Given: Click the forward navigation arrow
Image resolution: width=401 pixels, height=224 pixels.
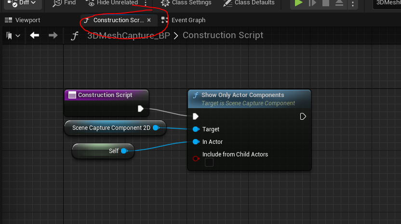Looking at the screenshot, I should pyautogui.click(x=53, y=35).
